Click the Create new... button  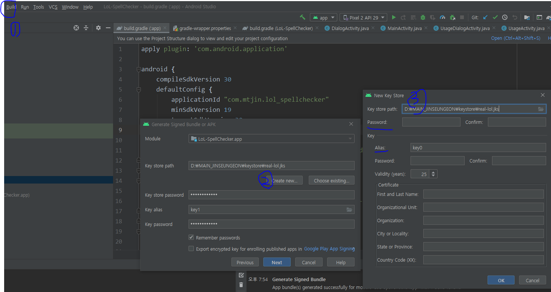(284, 181)
